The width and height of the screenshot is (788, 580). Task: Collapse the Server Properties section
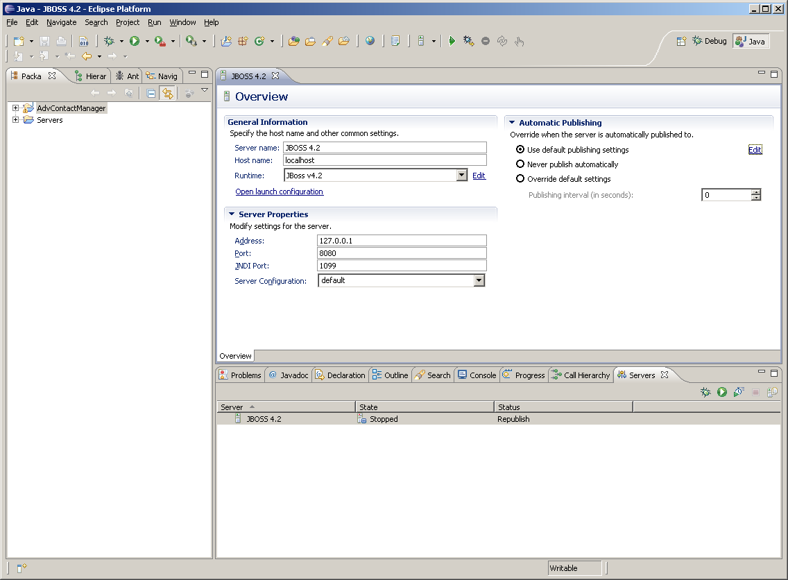point(232,214)
